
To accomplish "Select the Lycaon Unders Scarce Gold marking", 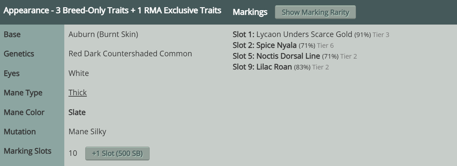I will click(x=304, y=34).
